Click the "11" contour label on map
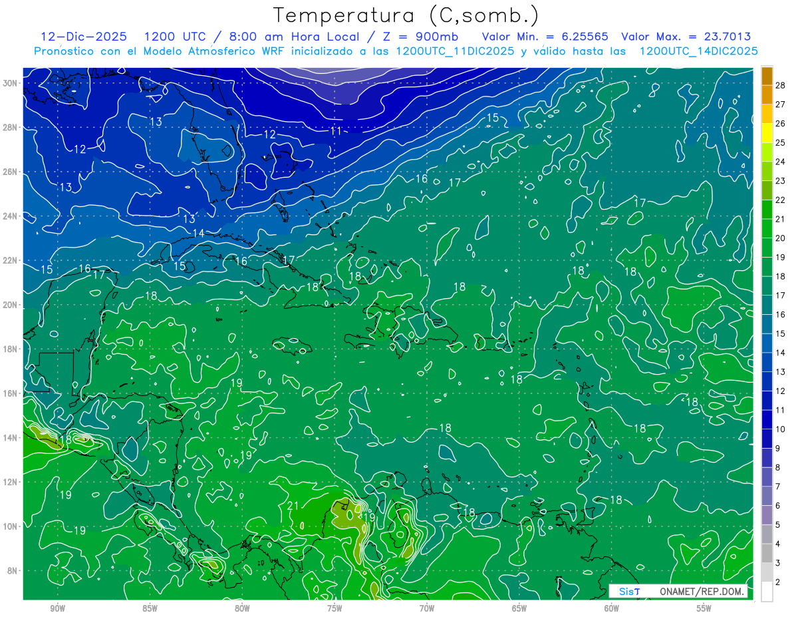 pyautogui.click(x=336, y=131)
